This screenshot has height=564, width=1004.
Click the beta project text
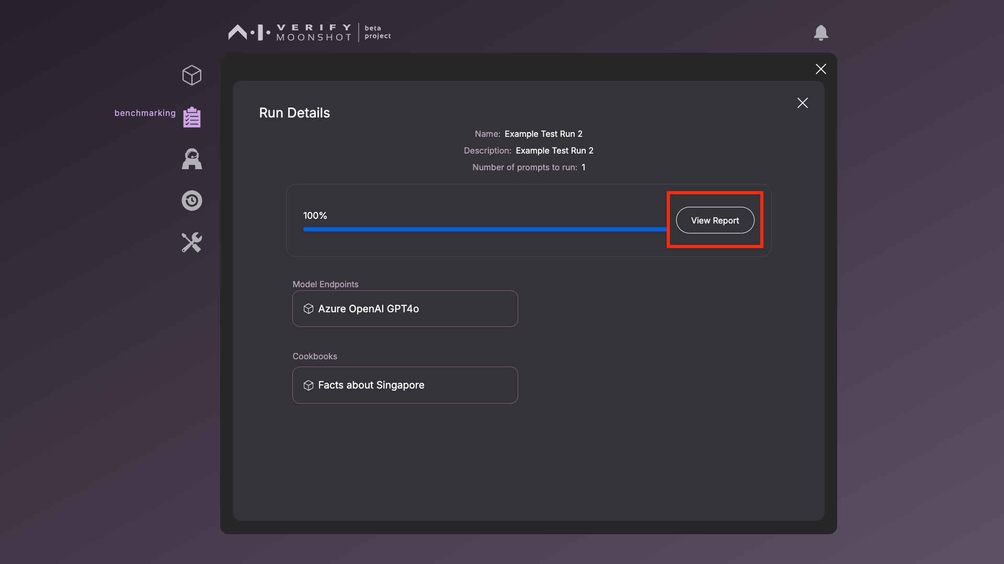click(378, 32)
